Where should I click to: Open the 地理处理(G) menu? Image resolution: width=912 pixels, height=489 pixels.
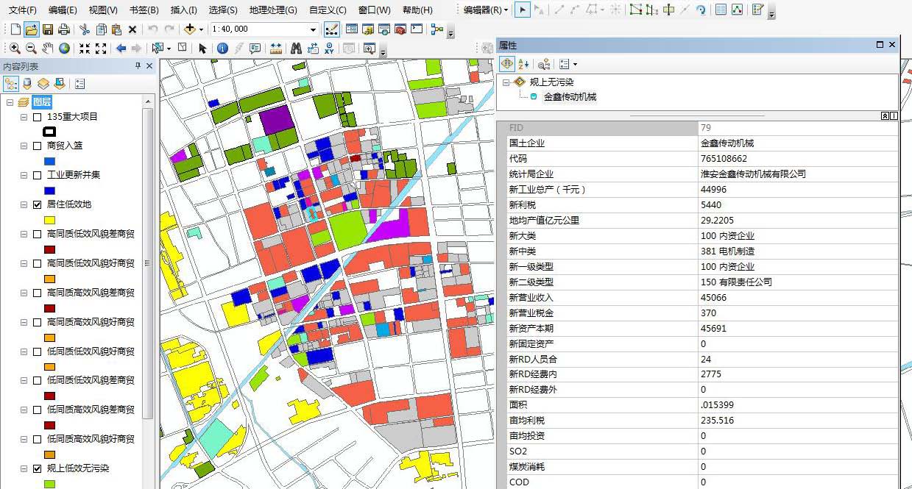(x=273, y=10)
